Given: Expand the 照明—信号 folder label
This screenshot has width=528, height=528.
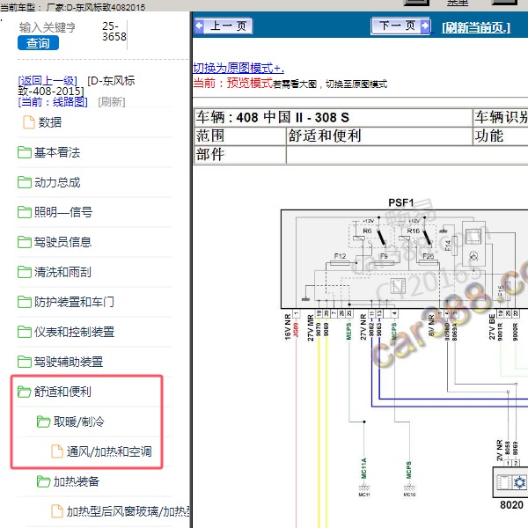Looking at the screenshot, I should click(63, 212).
